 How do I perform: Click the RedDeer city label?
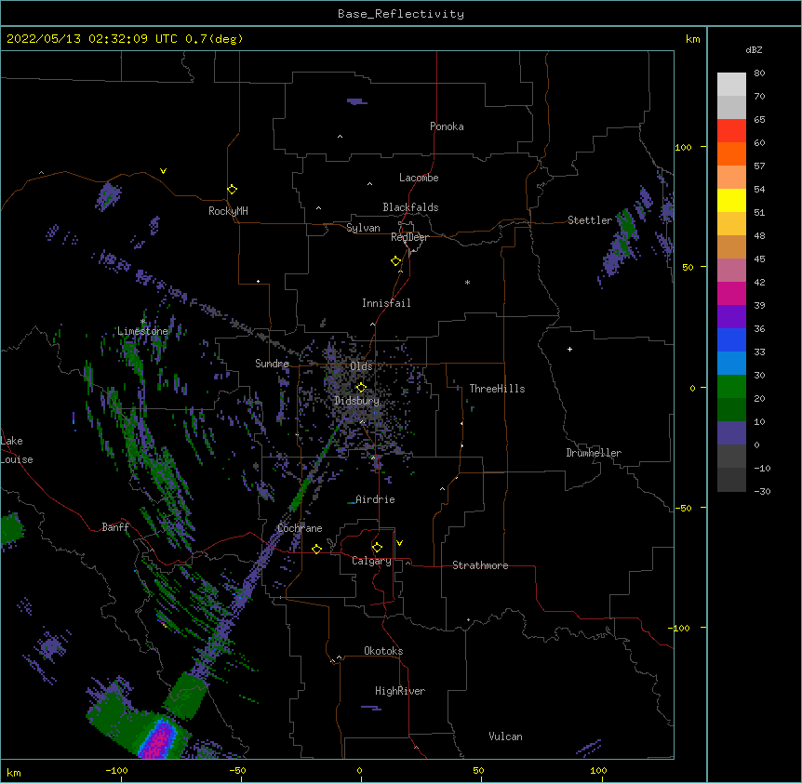pos(409,237)
